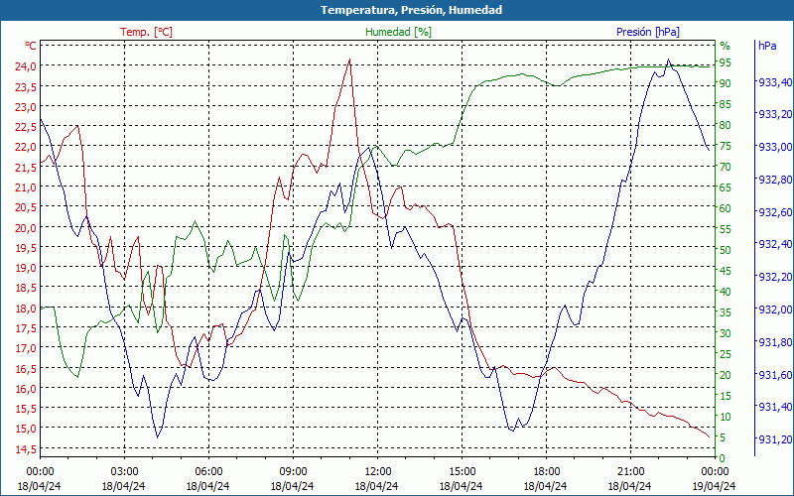Click the 19,0 temperature axis value
794x496 pixels.
(24, 268)
